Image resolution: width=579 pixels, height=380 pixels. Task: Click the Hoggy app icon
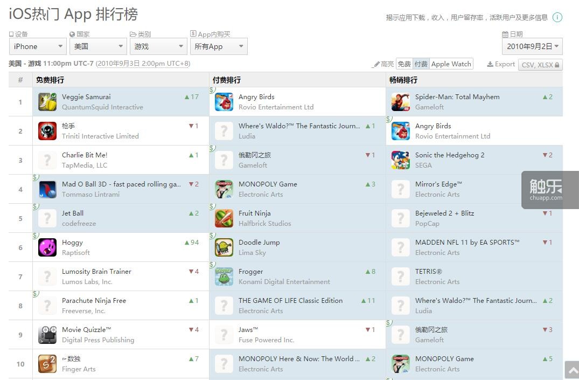click(x=47, y=247)
